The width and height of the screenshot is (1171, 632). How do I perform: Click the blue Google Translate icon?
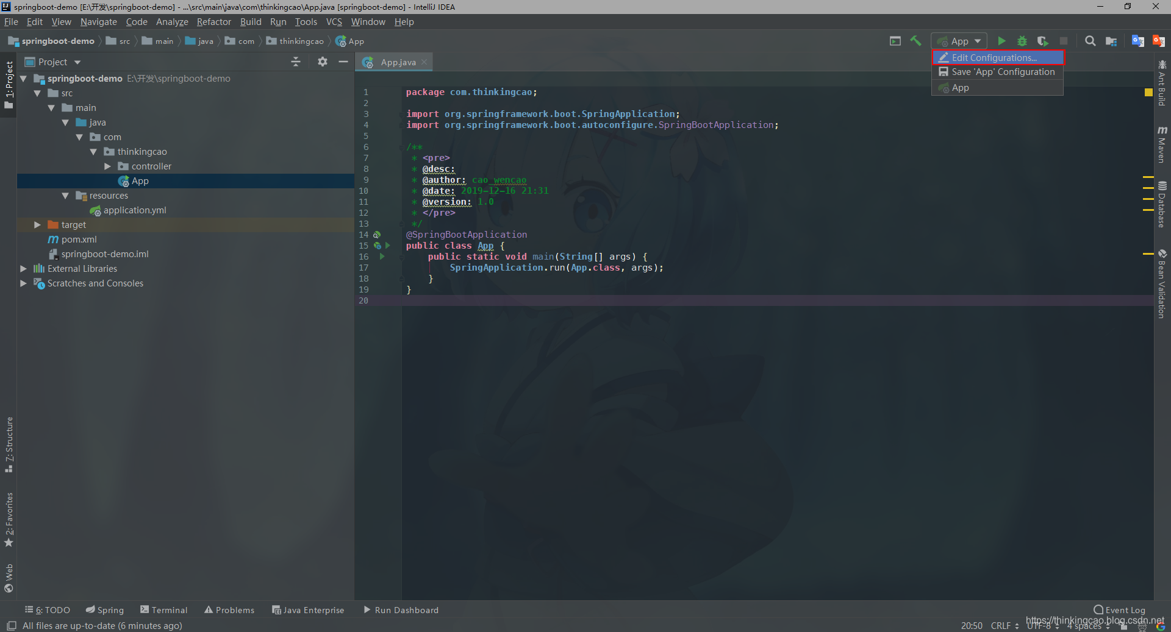(1138, 41)
